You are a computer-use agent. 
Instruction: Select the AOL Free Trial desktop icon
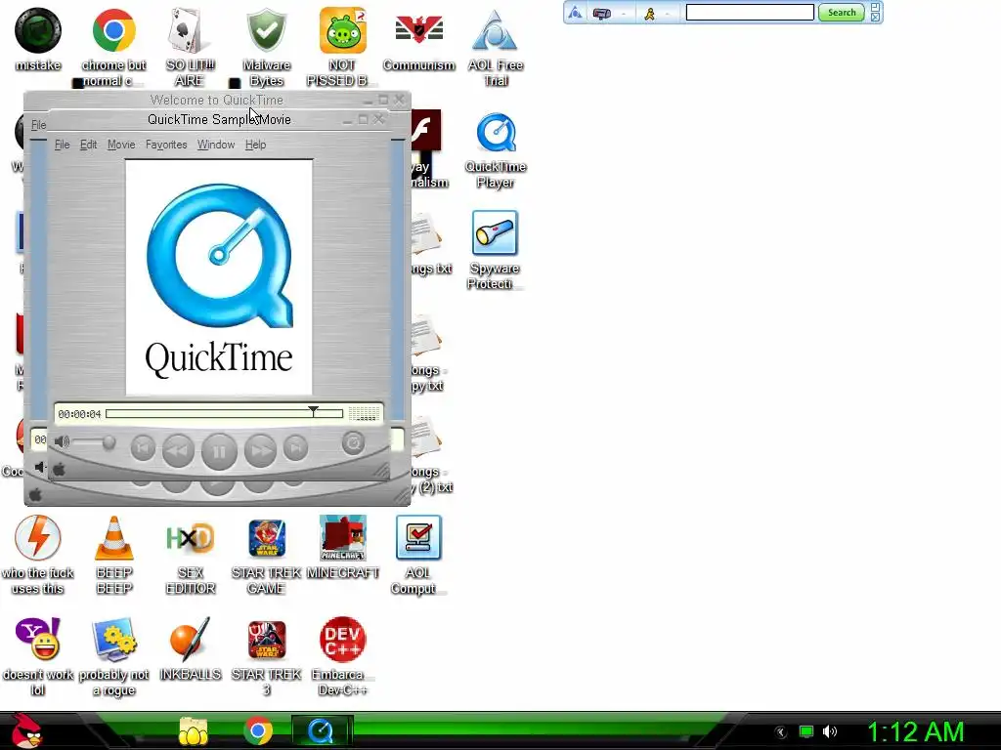pyautogui.click(x=496, y=46)
